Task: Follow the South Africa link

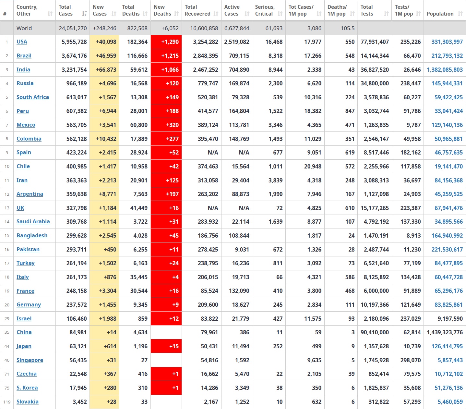Action: (33, 97)
